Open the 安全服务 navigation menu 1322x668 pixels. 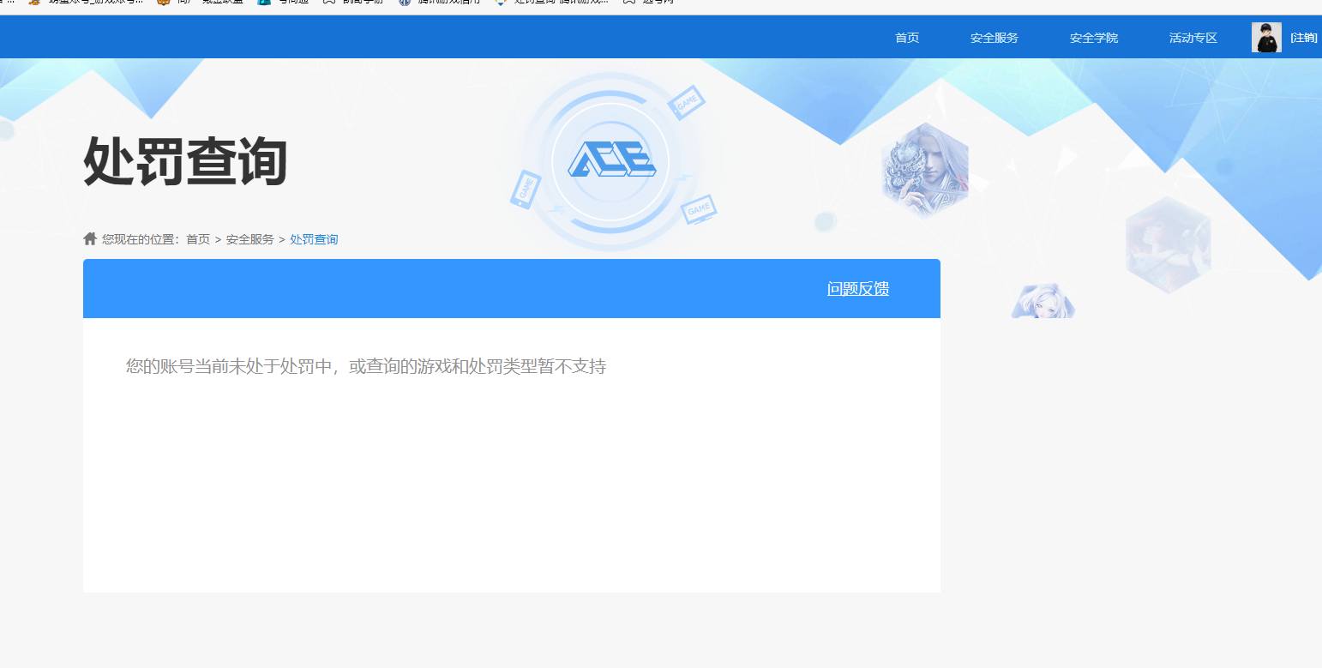[993, 37]
